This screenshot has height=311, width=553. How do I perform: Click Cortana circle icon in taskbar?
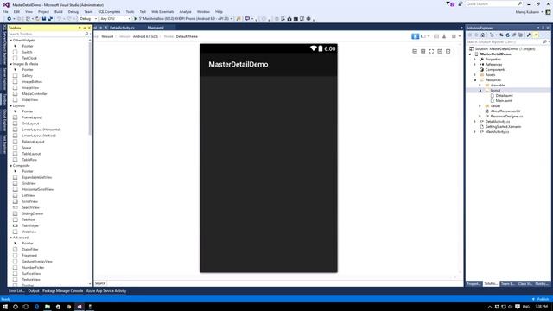coord(16,307)
